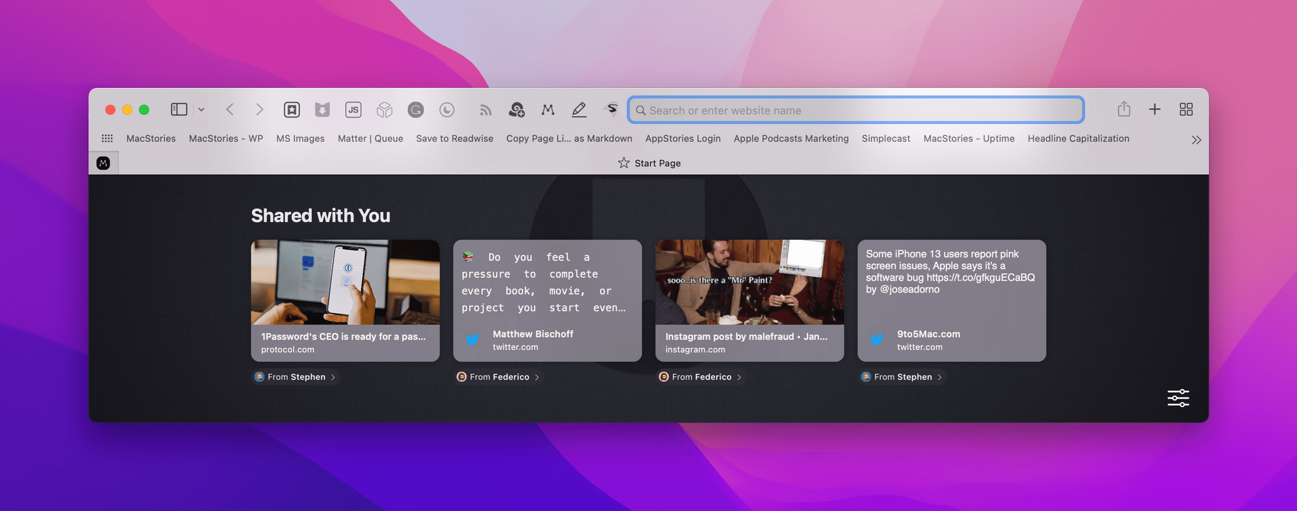Go forward with the right arrow
Screen dimensions: 1297x511
[x=260, y=109]
